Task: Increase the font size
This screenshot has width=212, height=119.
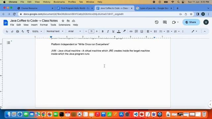Action: 97,31
